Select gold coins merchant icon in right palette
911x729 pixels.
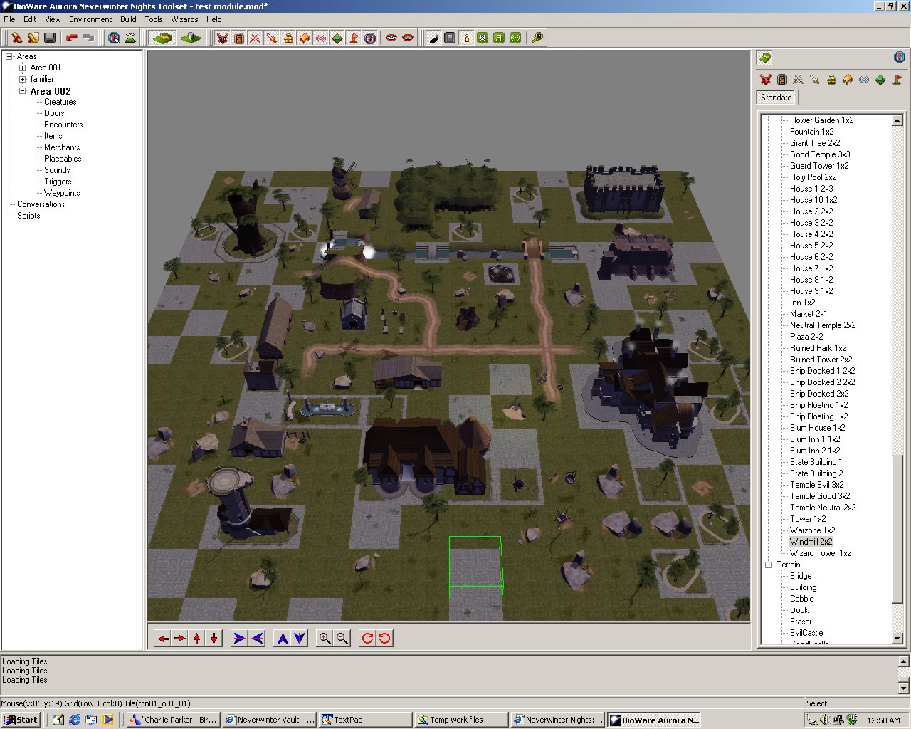click(831, 80)
